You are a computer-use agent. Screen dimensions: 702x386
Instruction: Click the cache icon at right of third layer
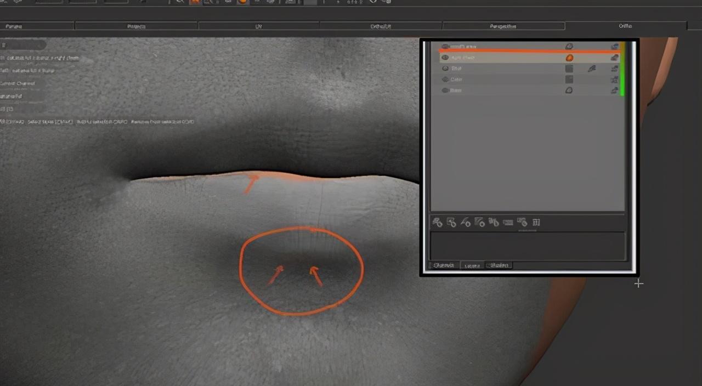click(615, 69)
